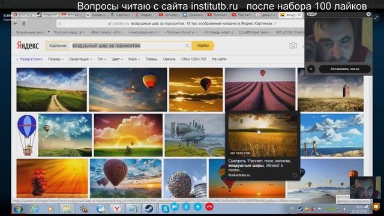Viewport: 384px width, 216px height.
Task: Launch Internet Explorer from the taskbar
Action: (x=35, y=209)
